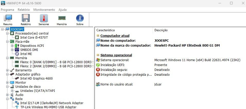Select Fileira: 0 [BANK 0/DIMM1] memory row
Screen dimensions: 246x109
(x=56, y=62)
